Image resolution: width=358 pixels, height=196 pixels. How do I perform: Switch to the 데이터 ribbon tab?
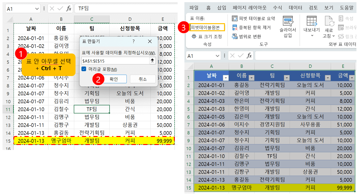click(295, 8)
